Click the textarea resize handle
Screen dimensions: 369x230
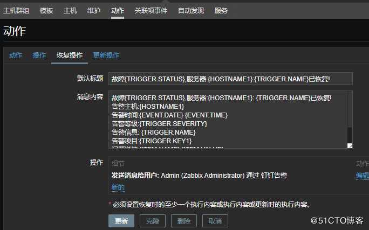tap(350, 146)
